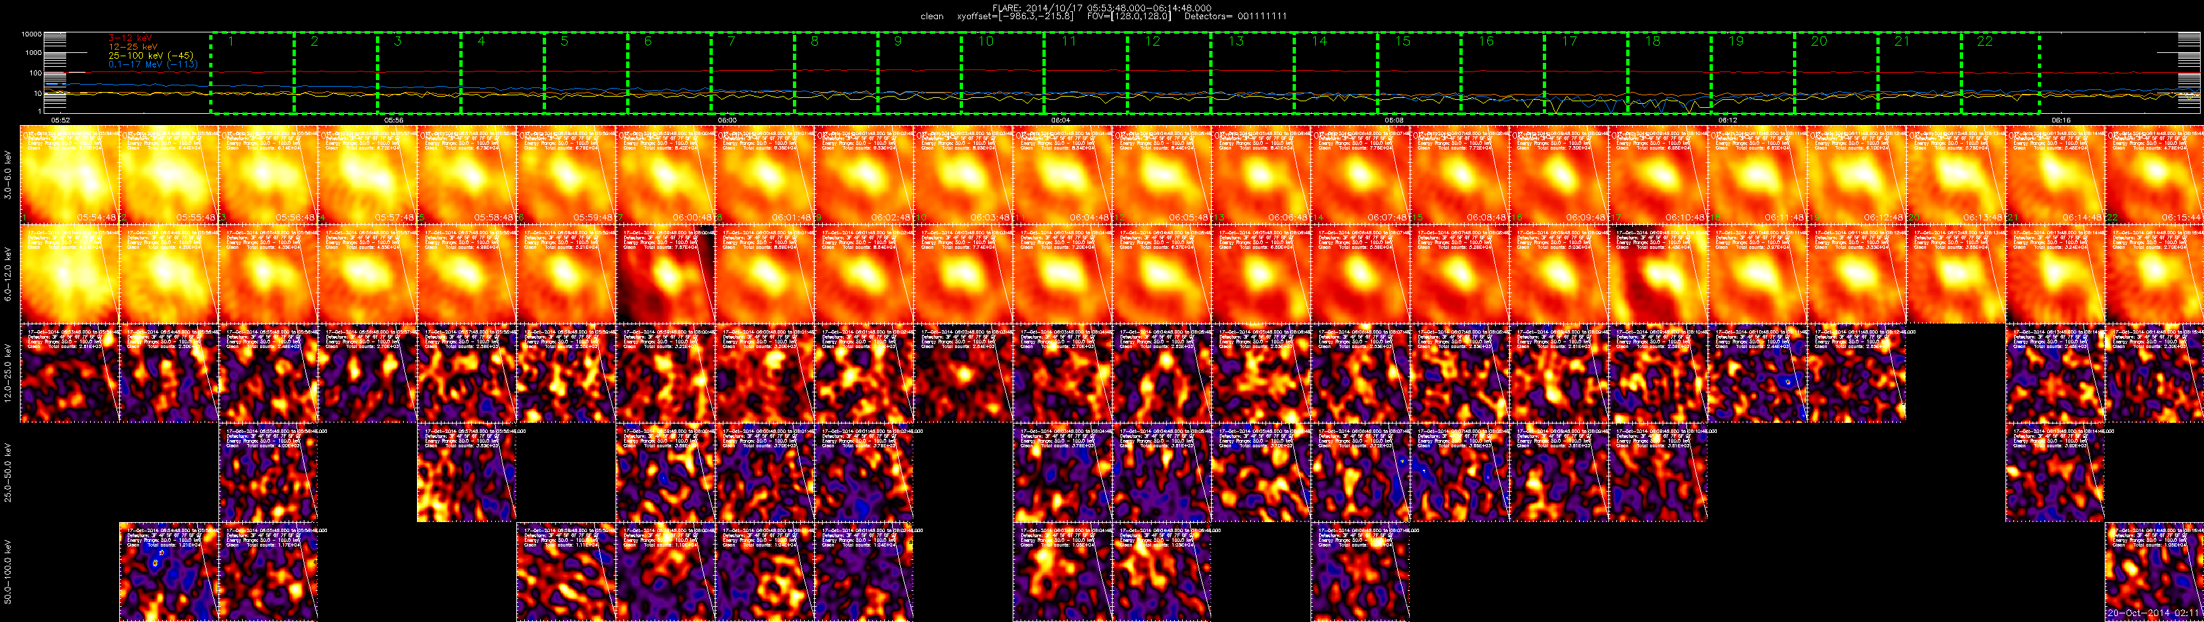This screenshot has height=622, width=2204.
Task: Select time interval box 11 in the light curve
Action: tap(1087, 73)
